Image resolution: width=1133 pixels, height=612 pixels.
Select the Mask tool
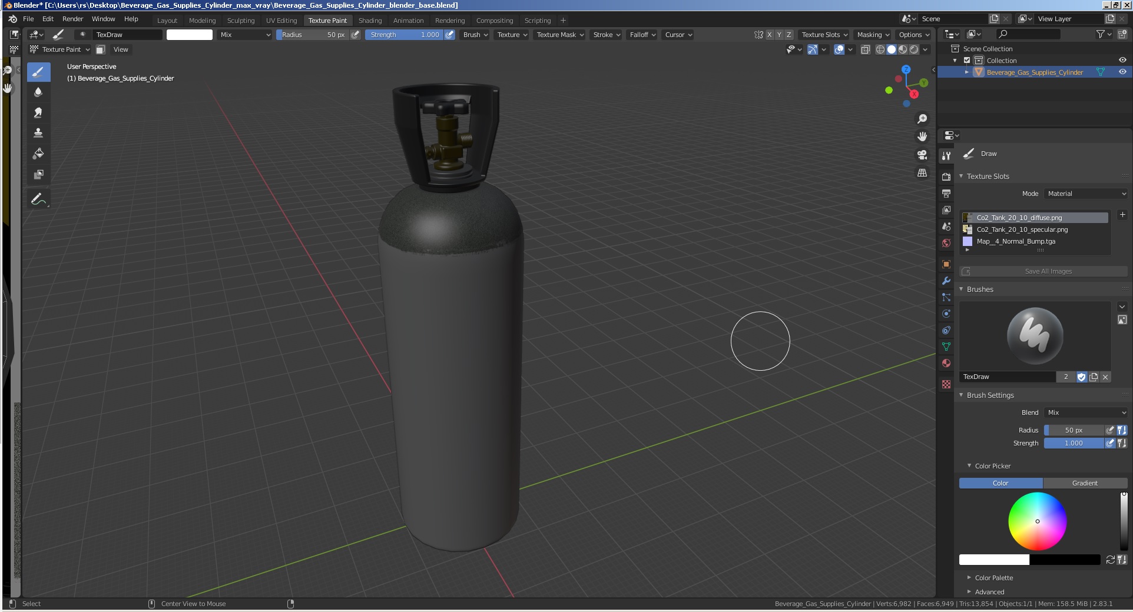coord(38,174)
